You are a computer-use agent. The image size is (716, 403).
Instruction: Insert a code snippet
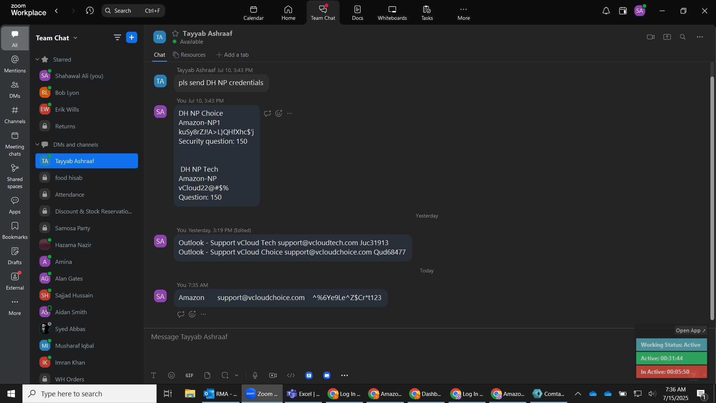(291, 375)
